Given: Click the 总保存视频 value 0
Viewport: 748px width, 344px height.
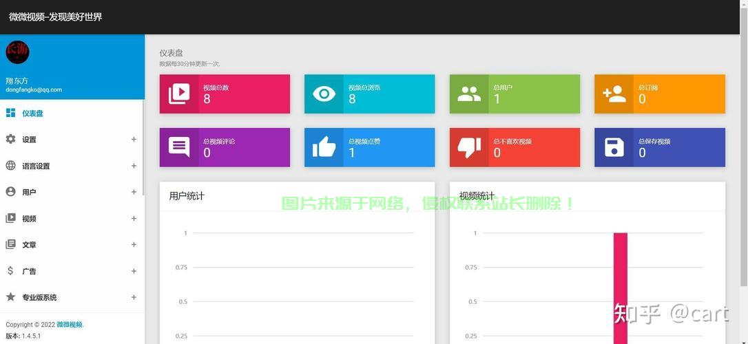Looking at the screenshot, I should click(x=642, y=153).
